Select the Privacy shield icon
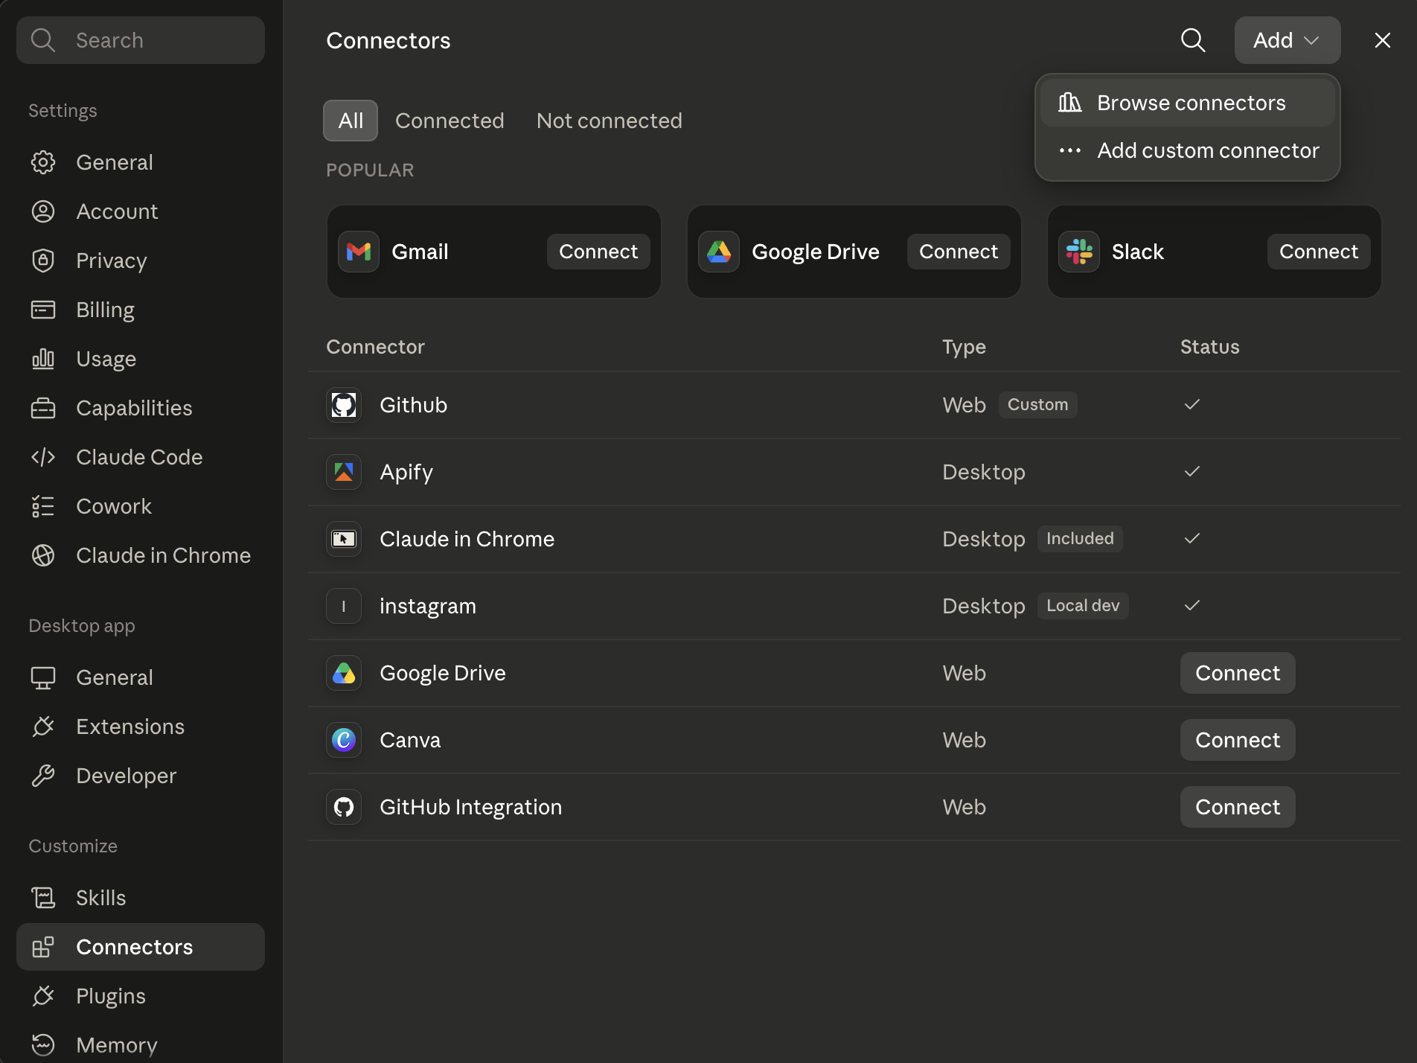This screenshot has height=1063, width=1417. [x=43, y=261]
